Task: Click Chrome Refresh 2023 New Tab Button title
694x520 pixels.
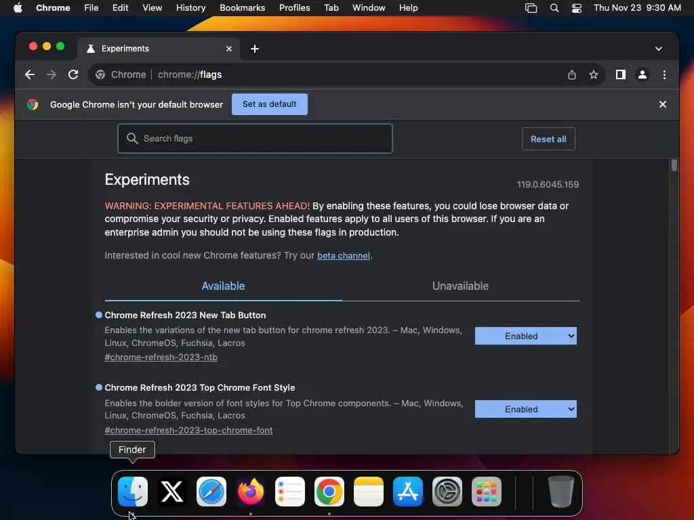Action: point(185,316)
